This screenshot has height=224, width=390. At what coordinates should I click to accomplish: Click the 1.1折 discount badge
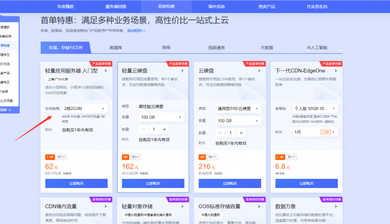pyautogui.click(x=50, y=157)
